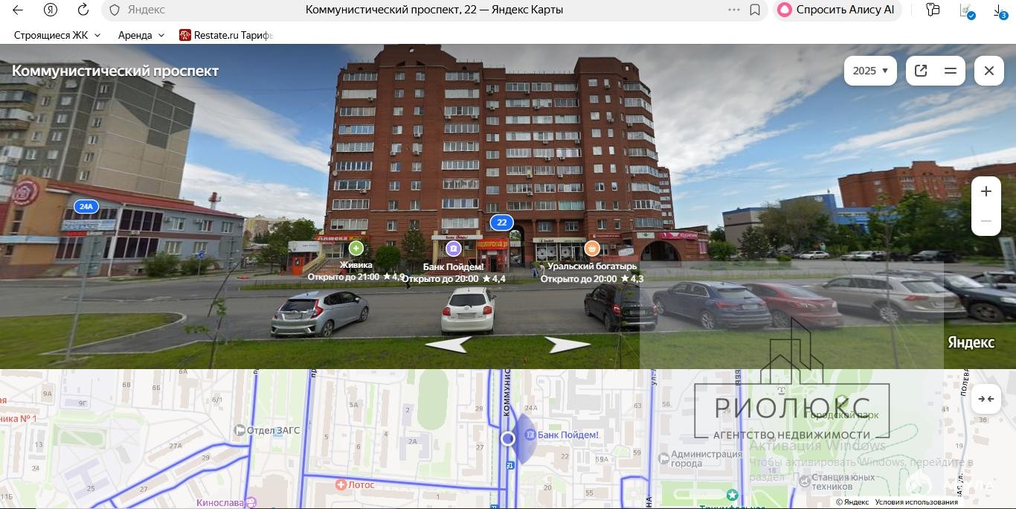Select building 24A label in panorama
This screenshot has height=509, width=1016.
tap(86, 206)
